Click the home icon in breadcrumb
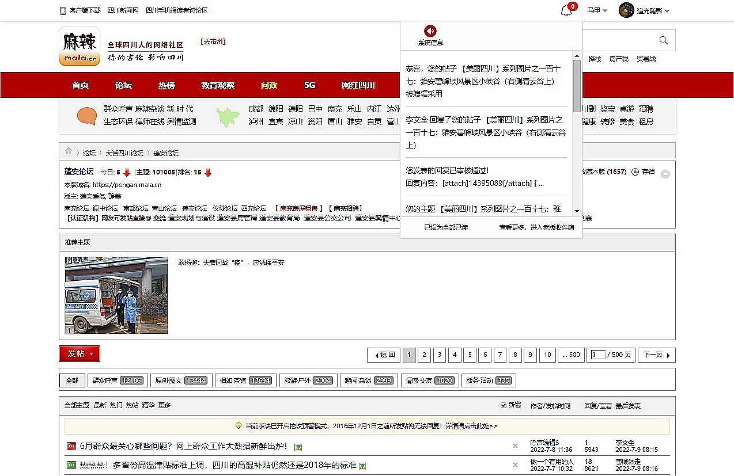The width and height of the screenshot is (734, 476). pos(69,151)
